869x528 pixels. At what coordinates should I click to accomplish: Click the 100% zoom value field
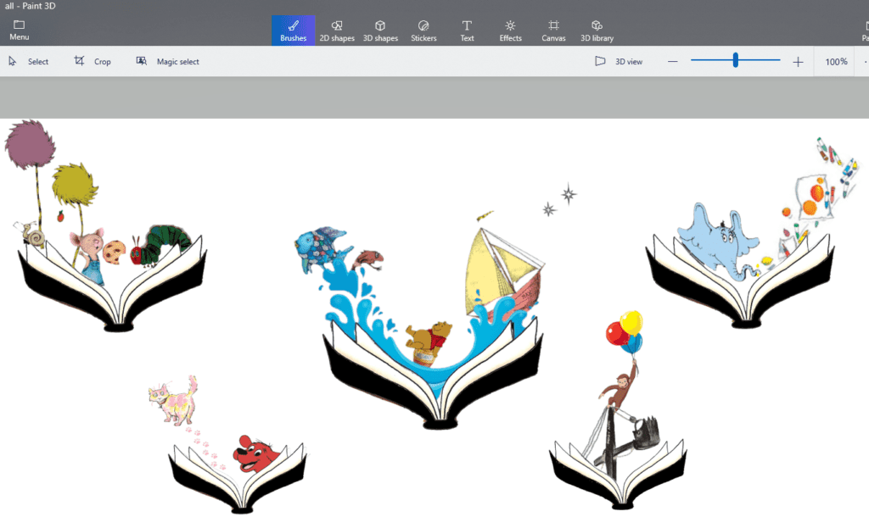point(835,61)
